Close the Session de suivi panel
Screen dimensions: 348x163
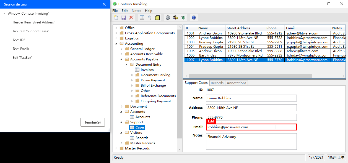[x=104, y=4]
